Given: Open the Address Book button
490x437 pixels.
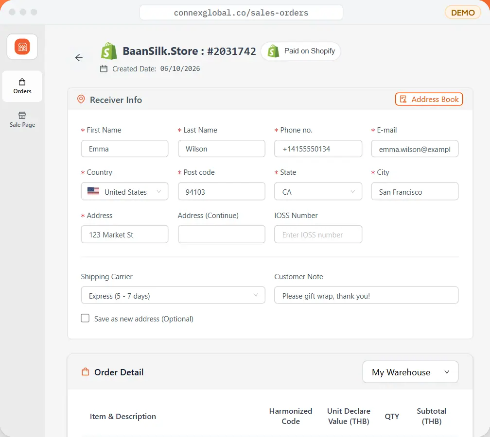Looking at the screenshot, I should click(x=429, y=99).
